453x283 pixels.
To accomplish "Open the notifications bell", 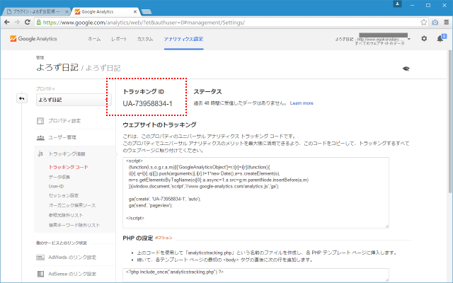I will click(440, 38).
